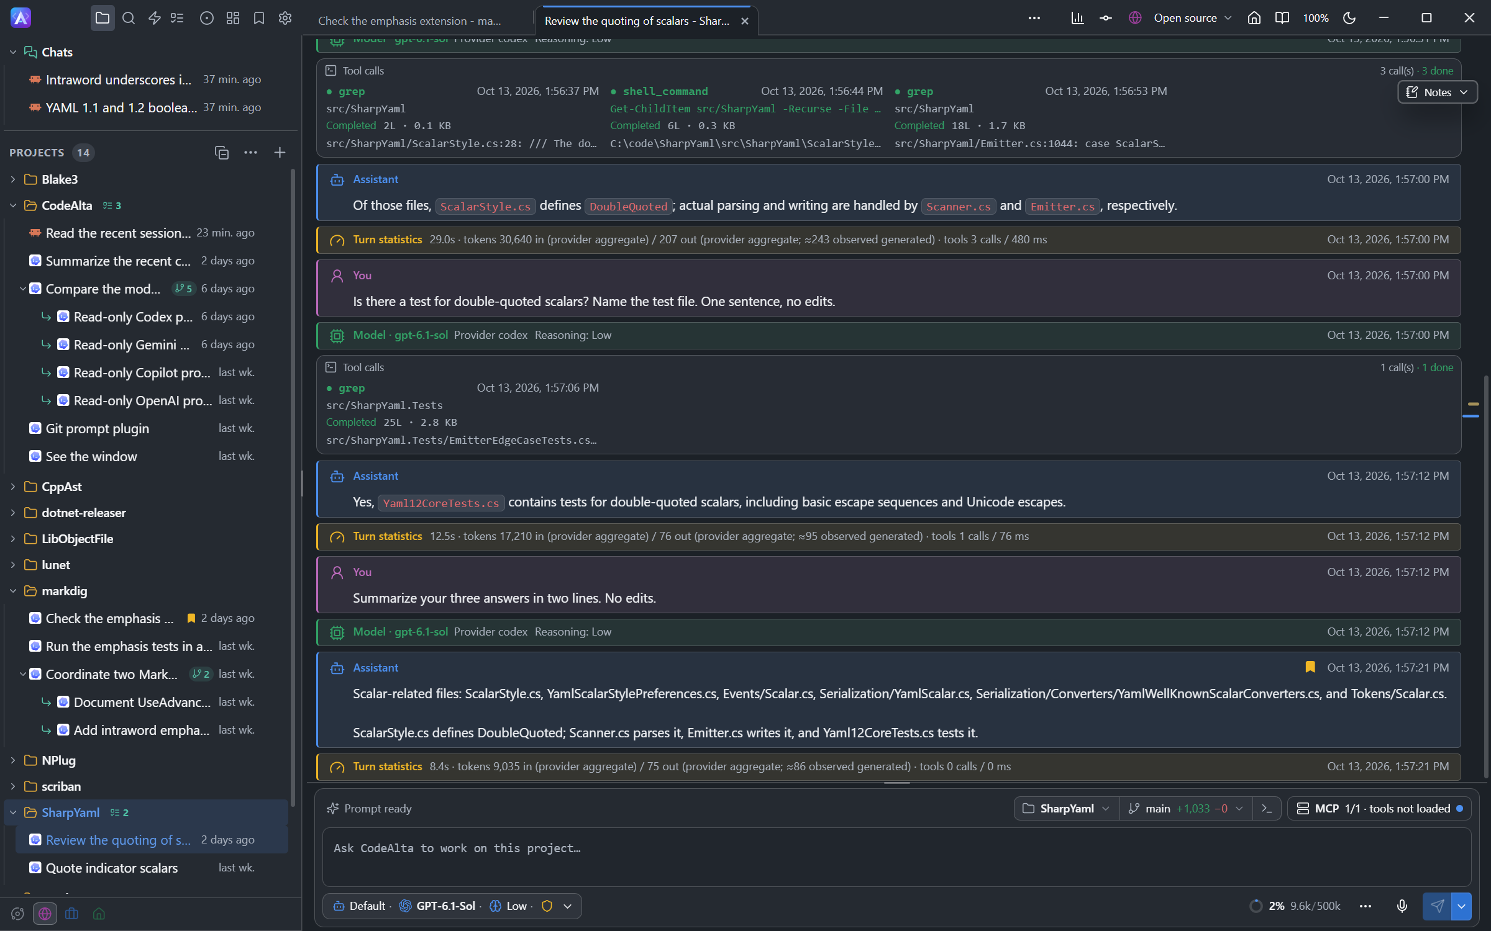This screenshot has width=1491, height=931.
Task: Open the settings gear icon
Action: [285, 18]
